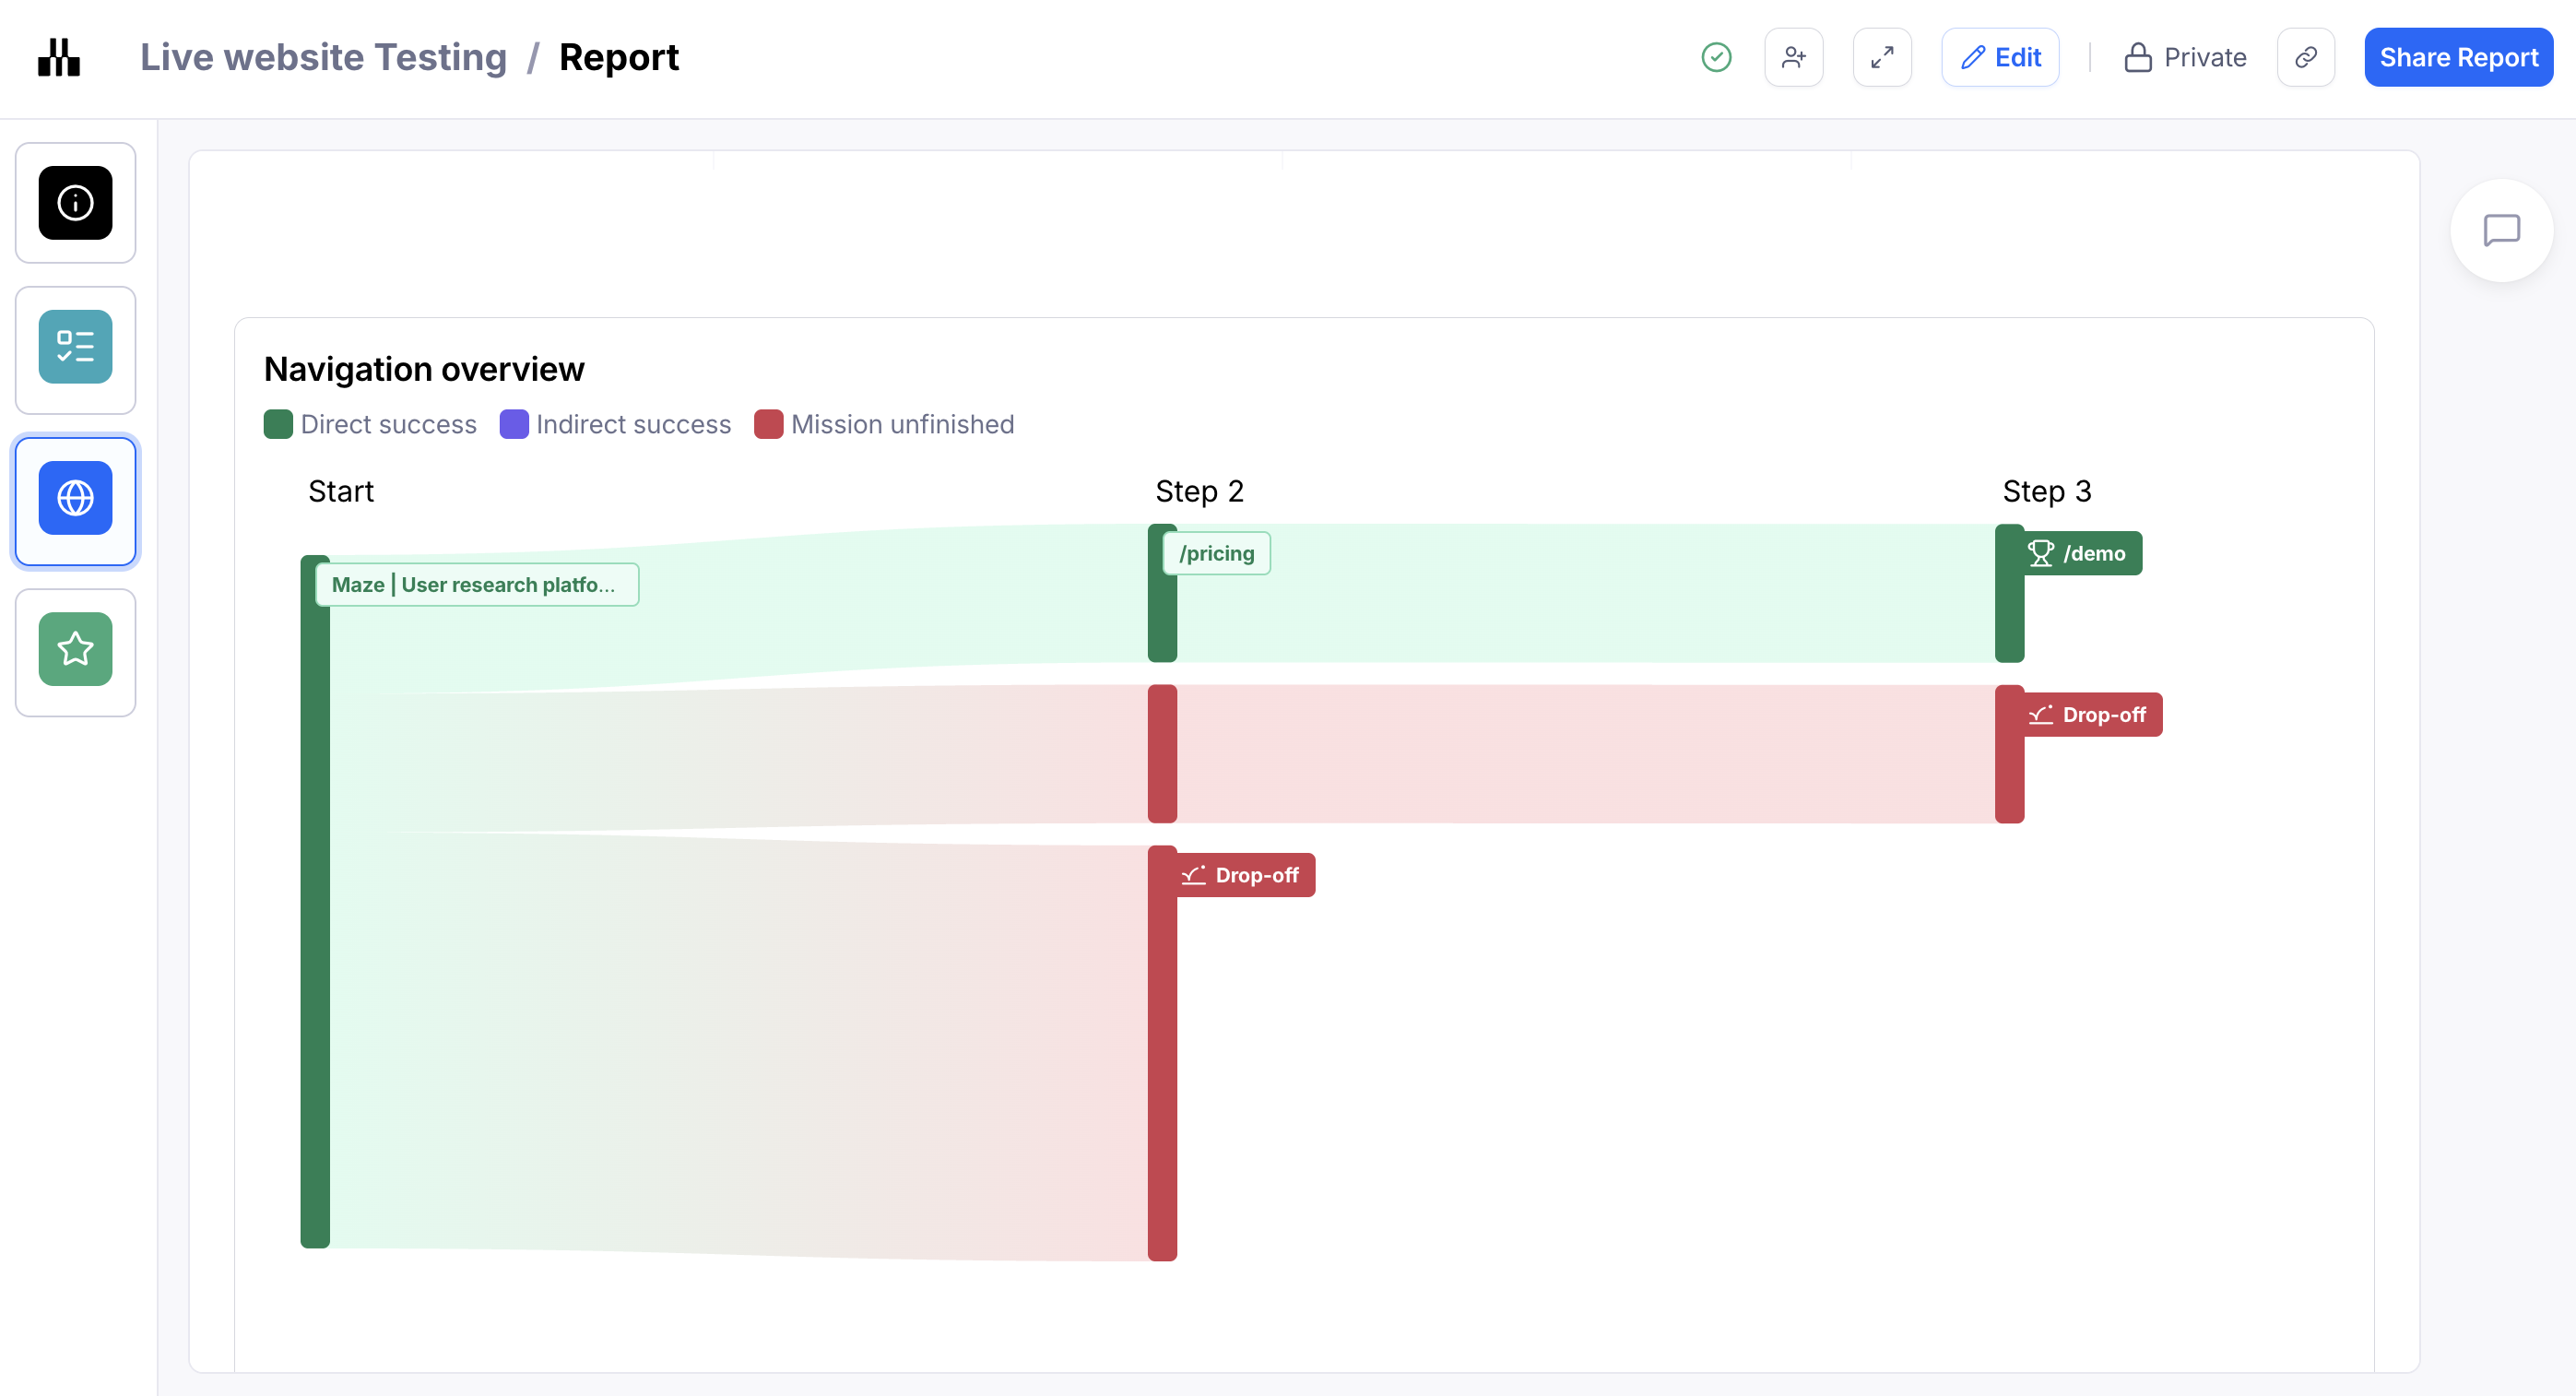This screenshot has width=2576, height=1396.
Task: Select the checklist block in sidebar
Action: (x=75, y=347)
